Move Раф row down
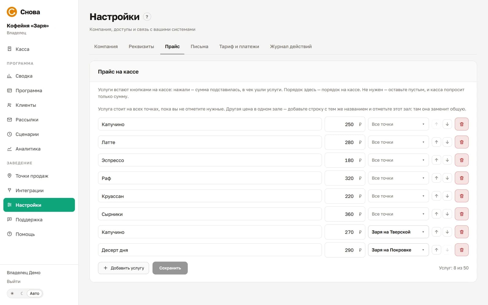The height and width of the screenshot is (305, 488). point(447,178)
